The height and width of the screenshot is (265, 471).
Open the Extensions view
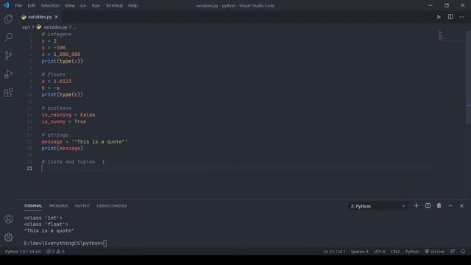coord(8,92)
